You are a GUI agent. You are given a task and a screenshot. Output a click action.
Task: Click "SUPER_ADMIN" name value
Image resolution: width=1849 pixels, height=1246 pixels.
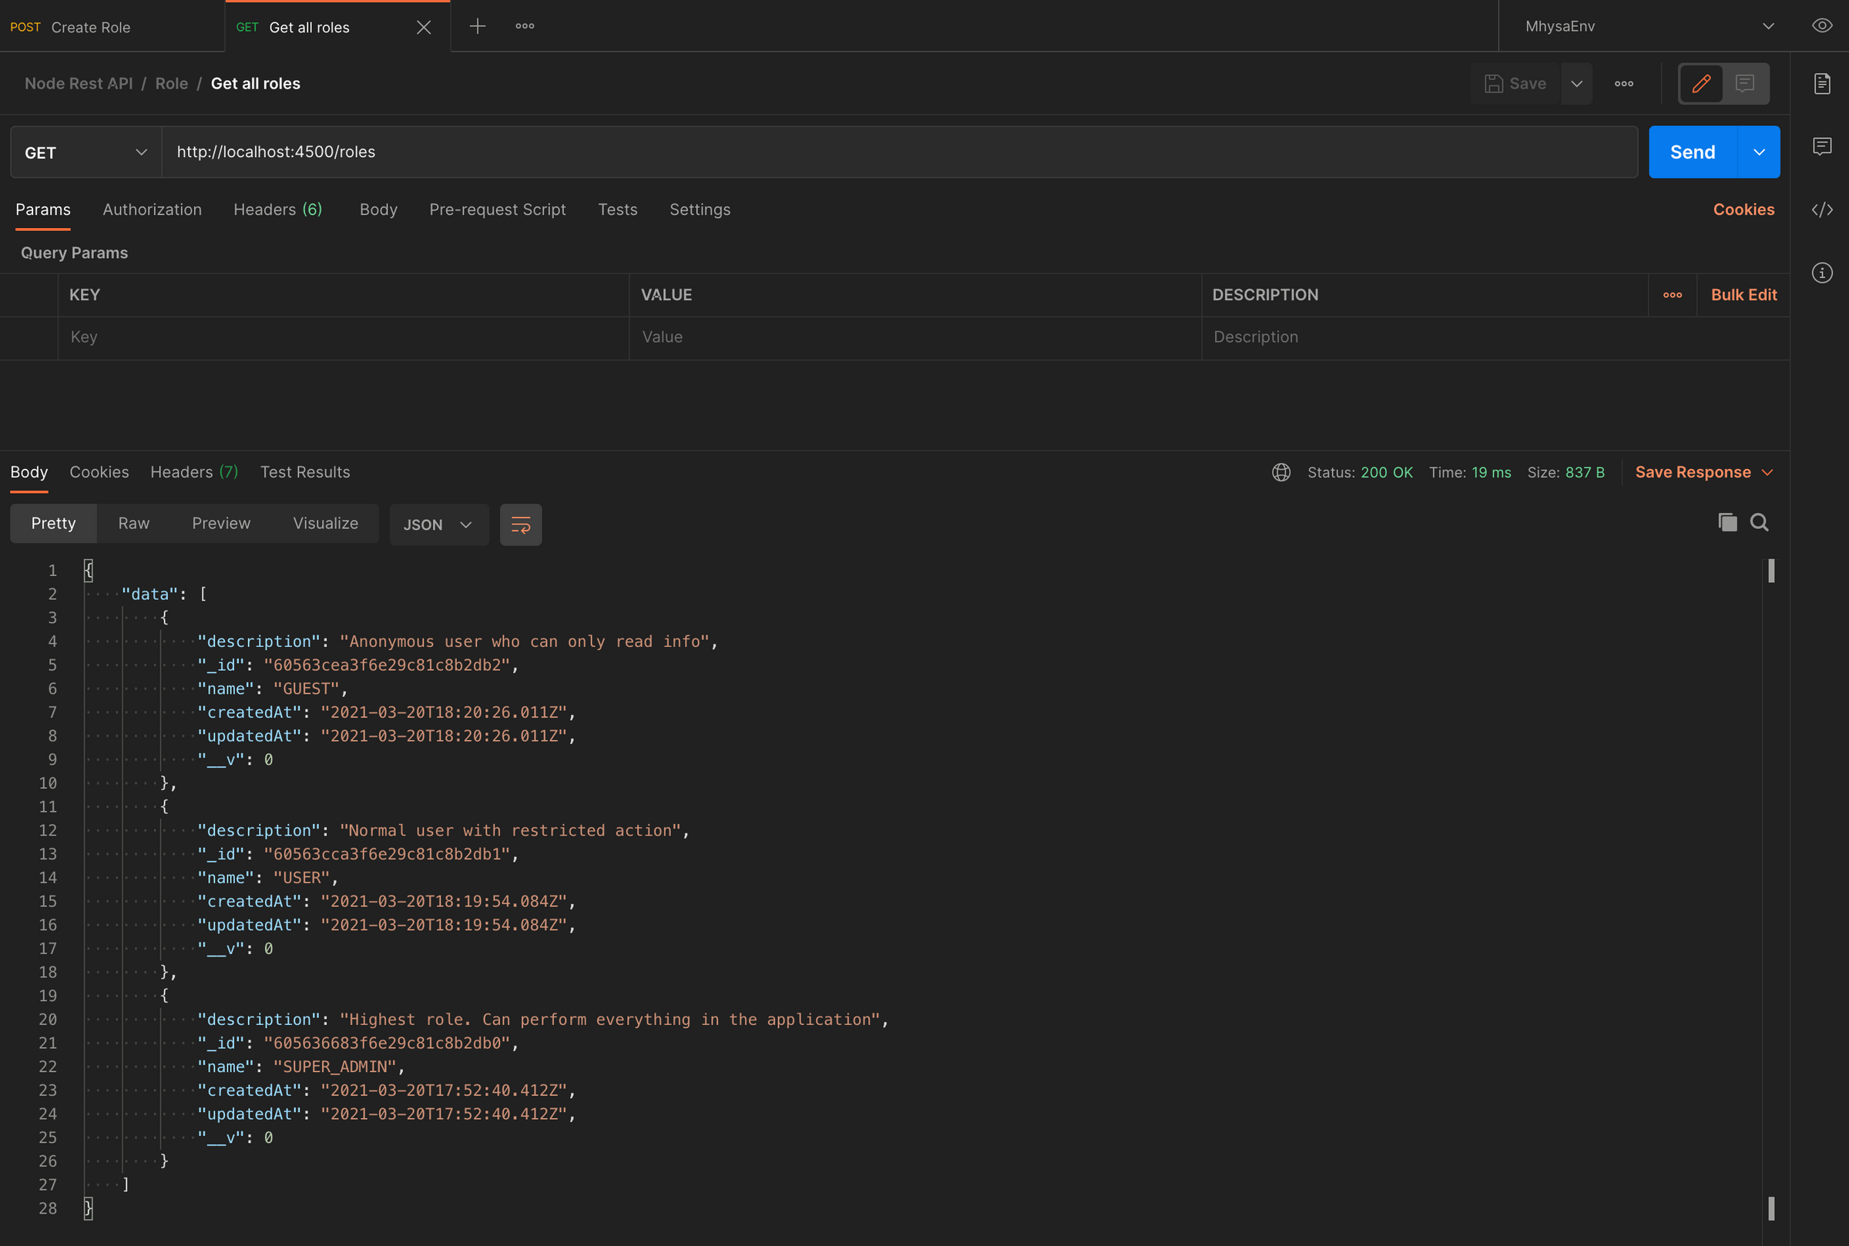tap(334, 1067)
